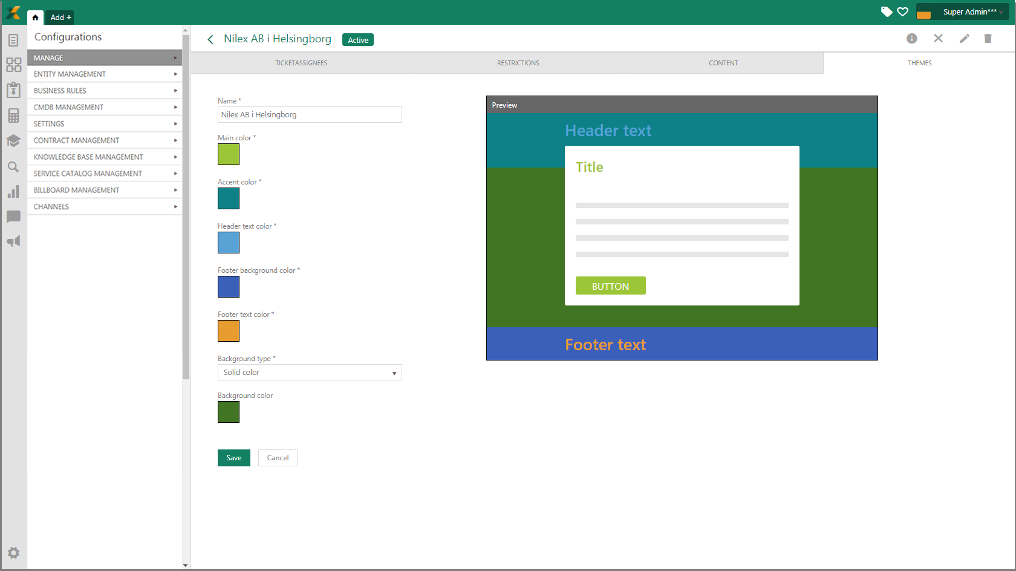This screenshot has height=571, width=1016.
Task: Open the Super Admin user menu
Action: click(962, 11)
